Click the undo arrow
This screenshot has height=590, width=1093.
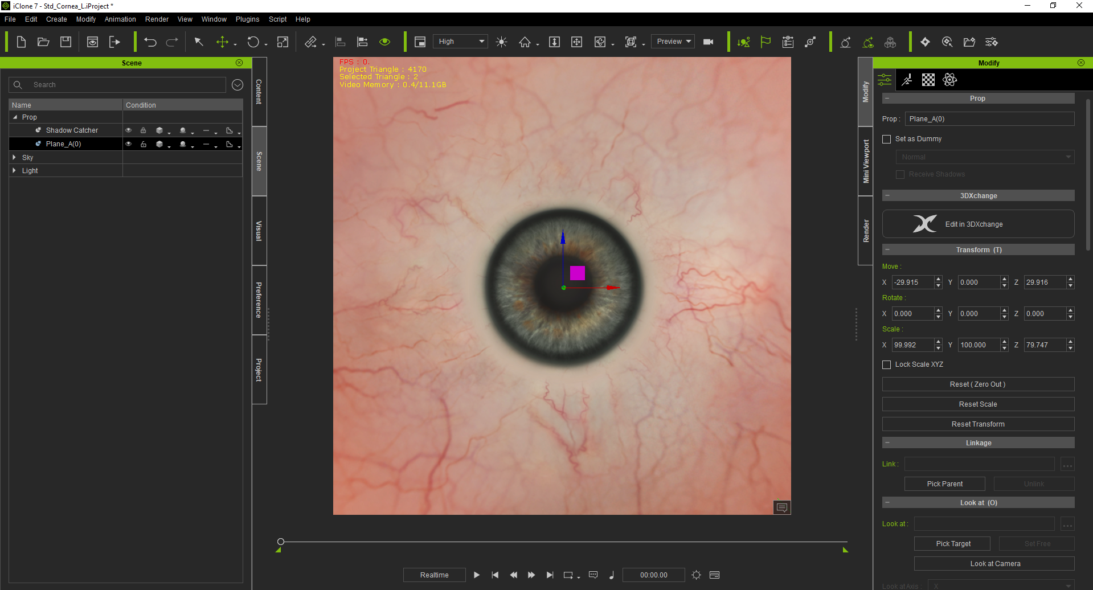click(150, 42)
